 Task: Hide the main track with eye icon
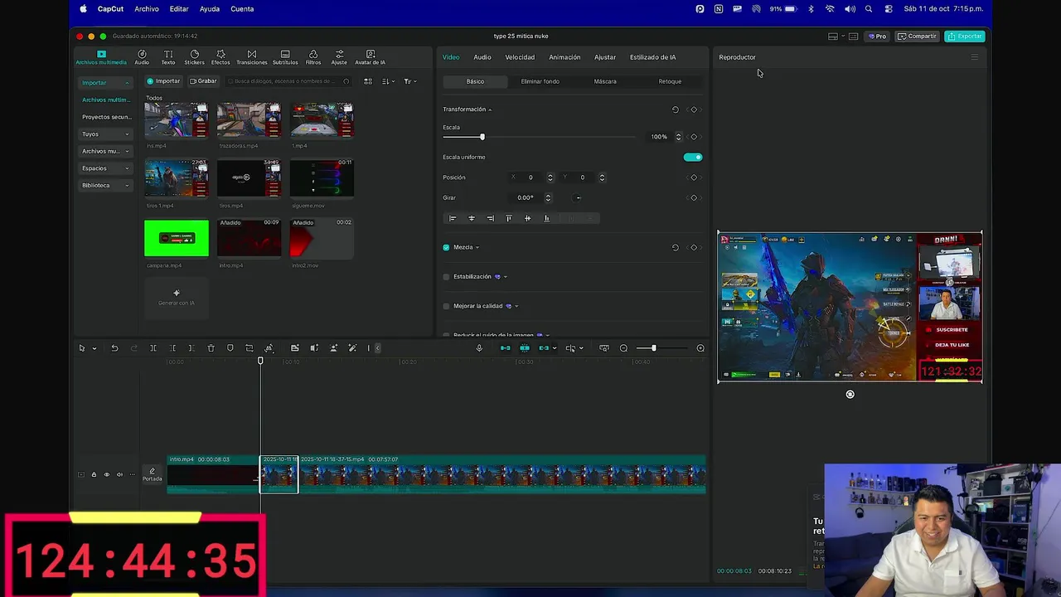point(106,474)
